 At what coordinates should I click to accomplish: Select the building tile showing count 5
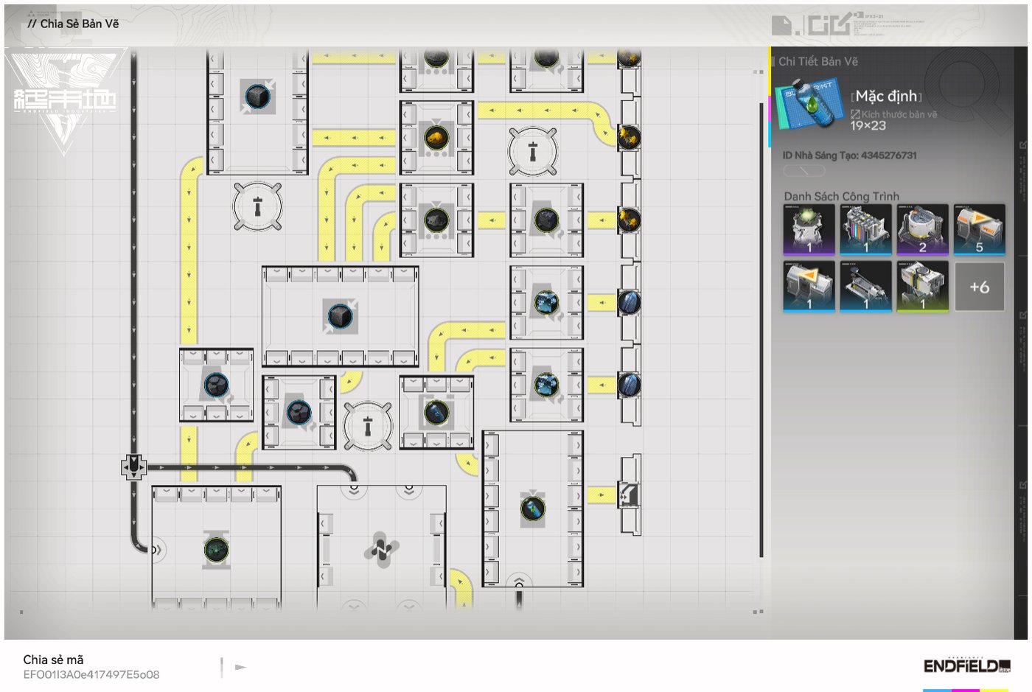tap(979, 229)
